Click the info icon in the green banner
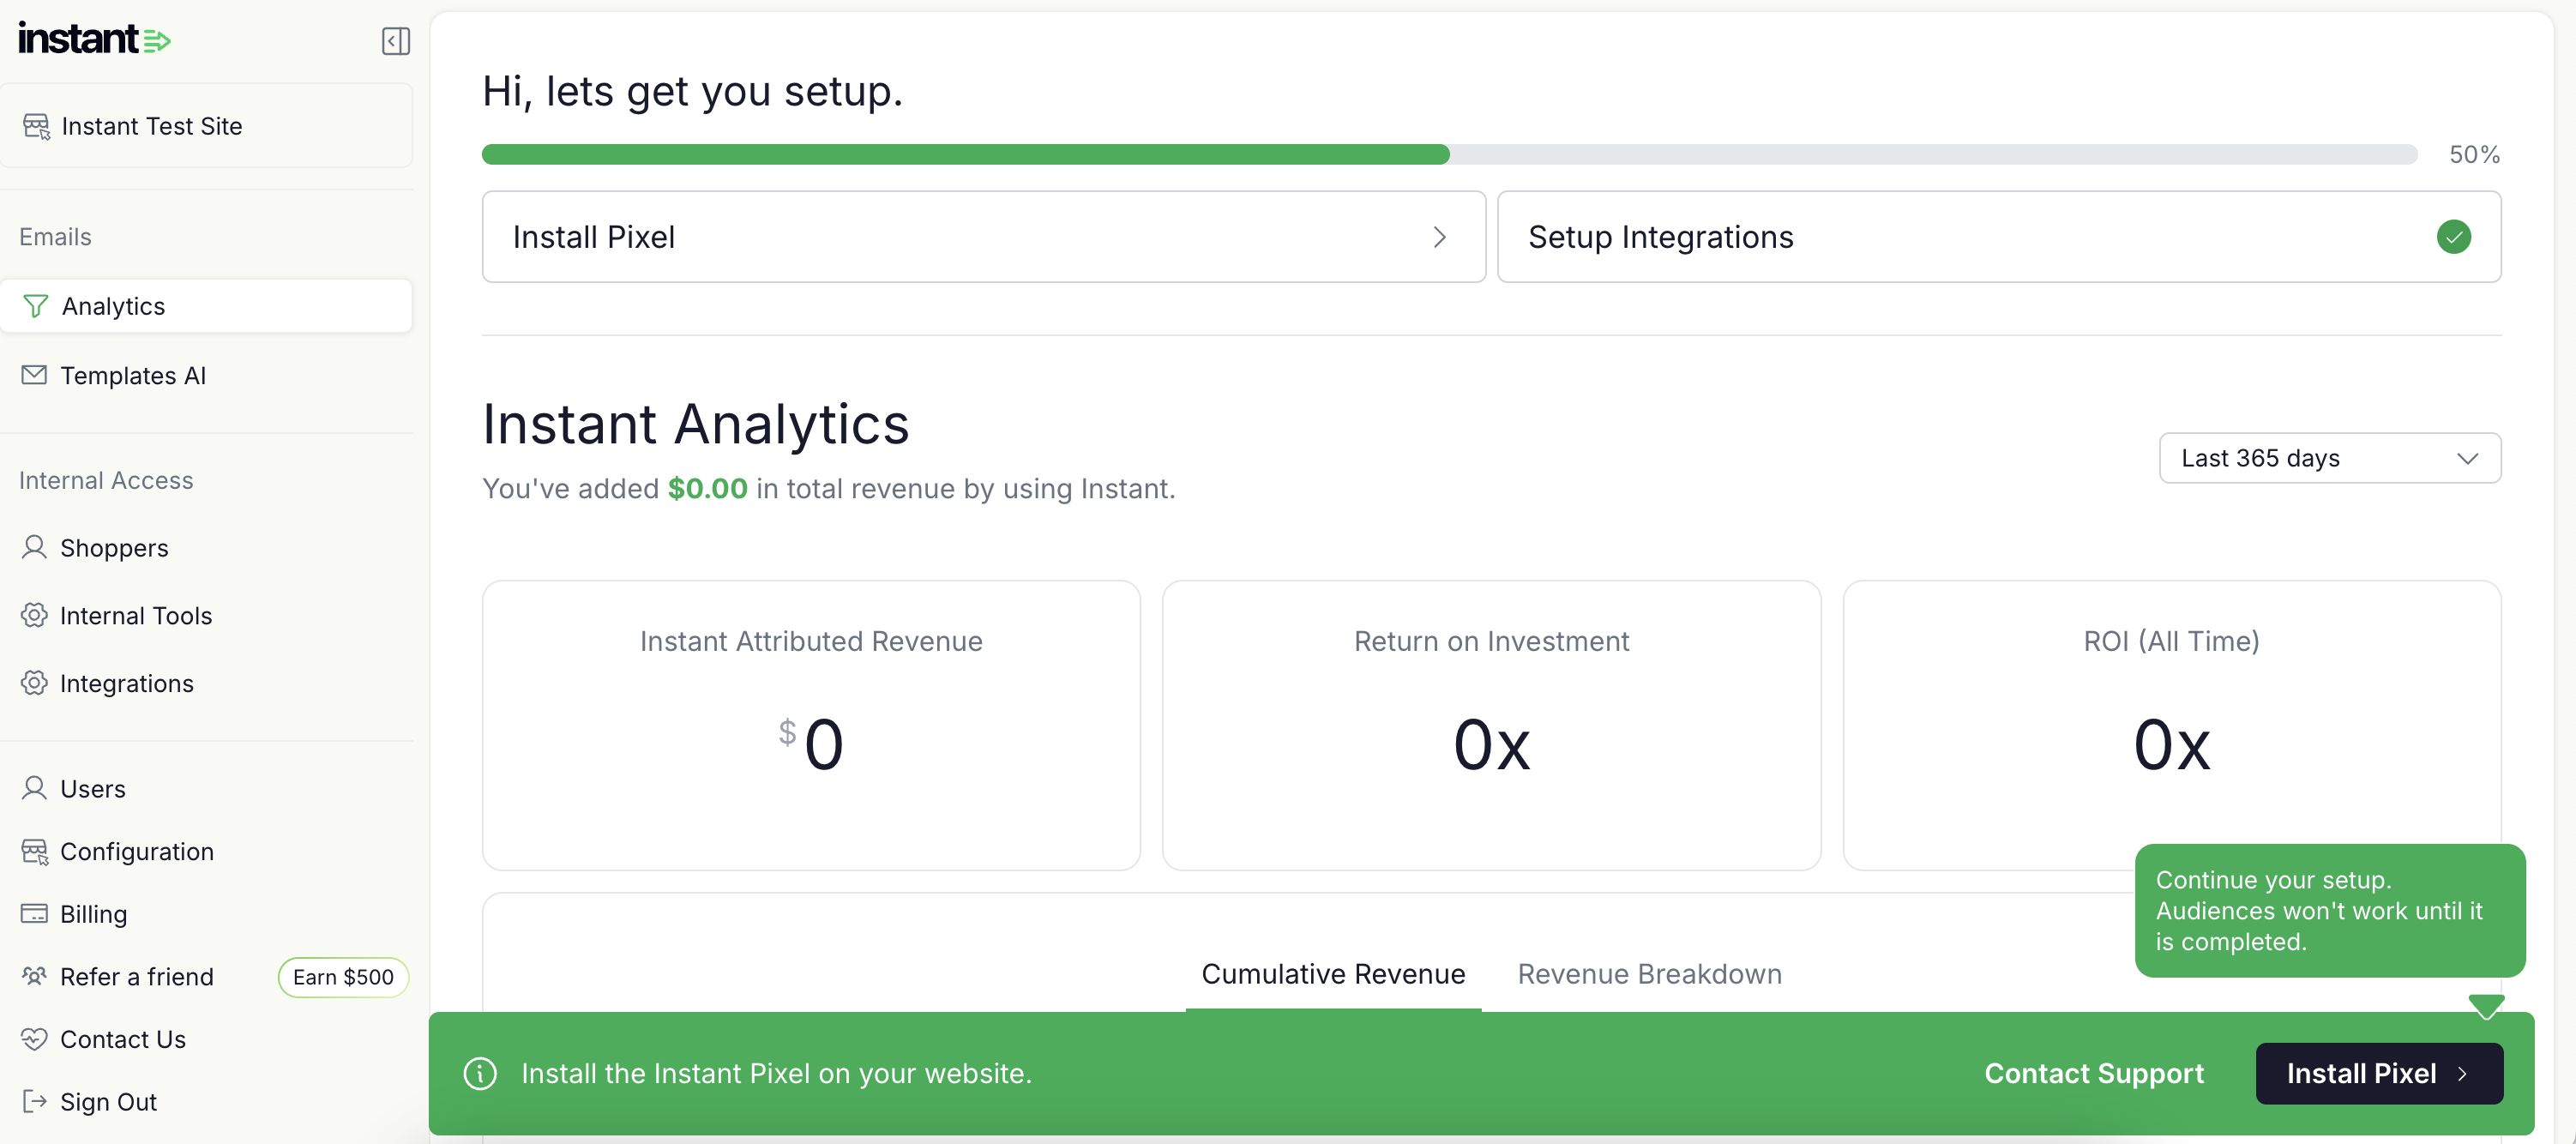This screenshot has width=2576, height=1144. click(480, 1073)
